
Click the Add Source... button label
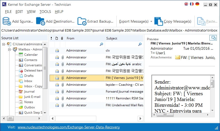[x=23, y=21]
